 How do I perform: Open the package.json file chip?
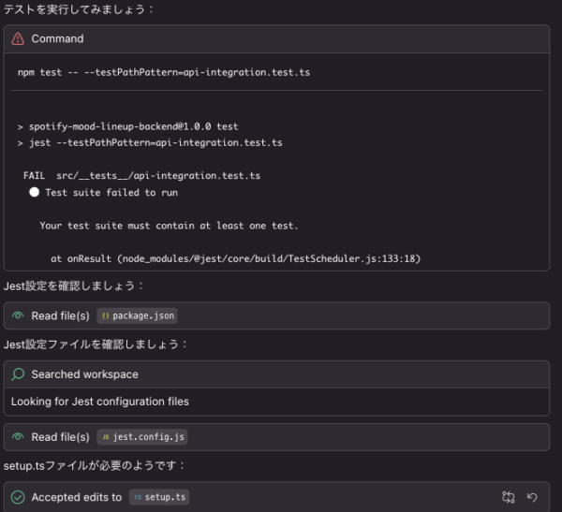coord(137,315)
